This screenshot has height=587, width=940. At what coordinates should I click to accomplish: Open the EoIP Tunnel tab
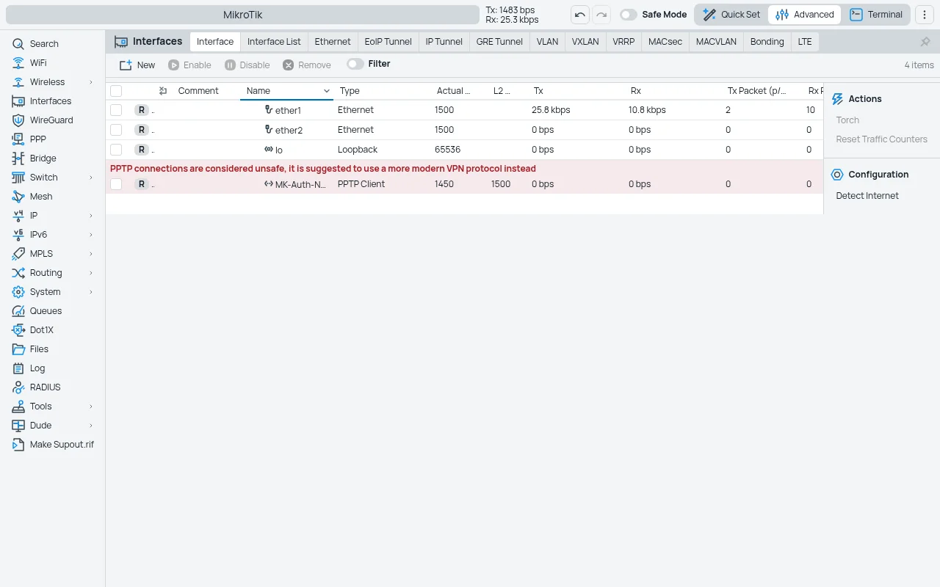click(x=388, y=42)
